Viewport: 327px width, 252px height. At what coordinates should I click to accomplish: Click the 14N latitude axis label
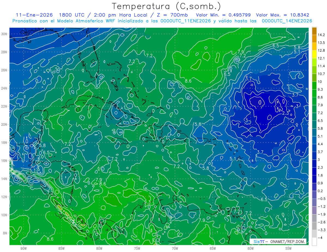[4, 179]
